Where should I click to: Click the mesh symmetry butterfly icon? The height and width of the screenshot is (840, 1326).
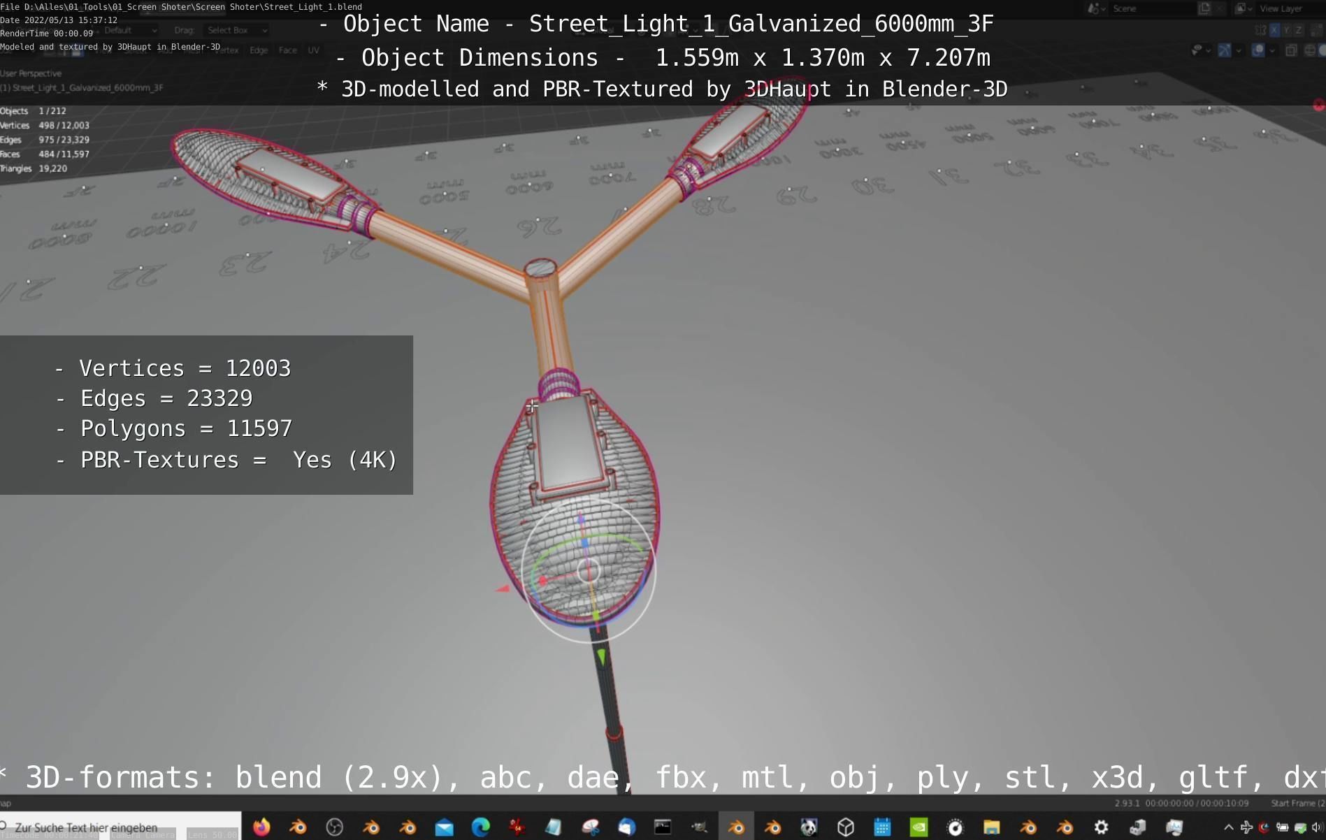1261,30
